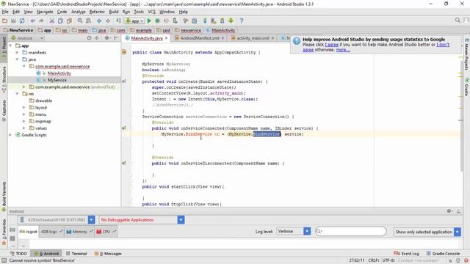Click Scroll from Source target icon in project panel
Viewport: 470px width, 264px height.
(89, 38)
